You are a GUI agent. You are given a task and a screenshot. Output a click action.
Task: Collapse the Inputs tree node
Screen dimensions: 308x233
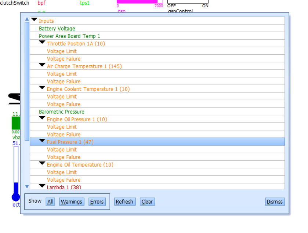[x=34, y=20]
